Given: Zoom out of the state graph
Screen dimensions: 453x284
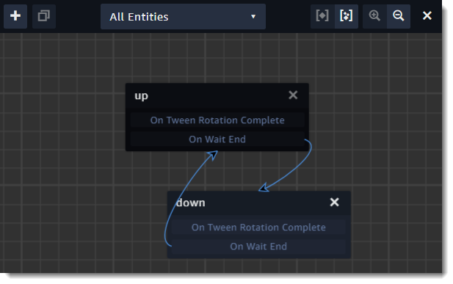Looking at the screenshot, I should click(x=399, y=16).
